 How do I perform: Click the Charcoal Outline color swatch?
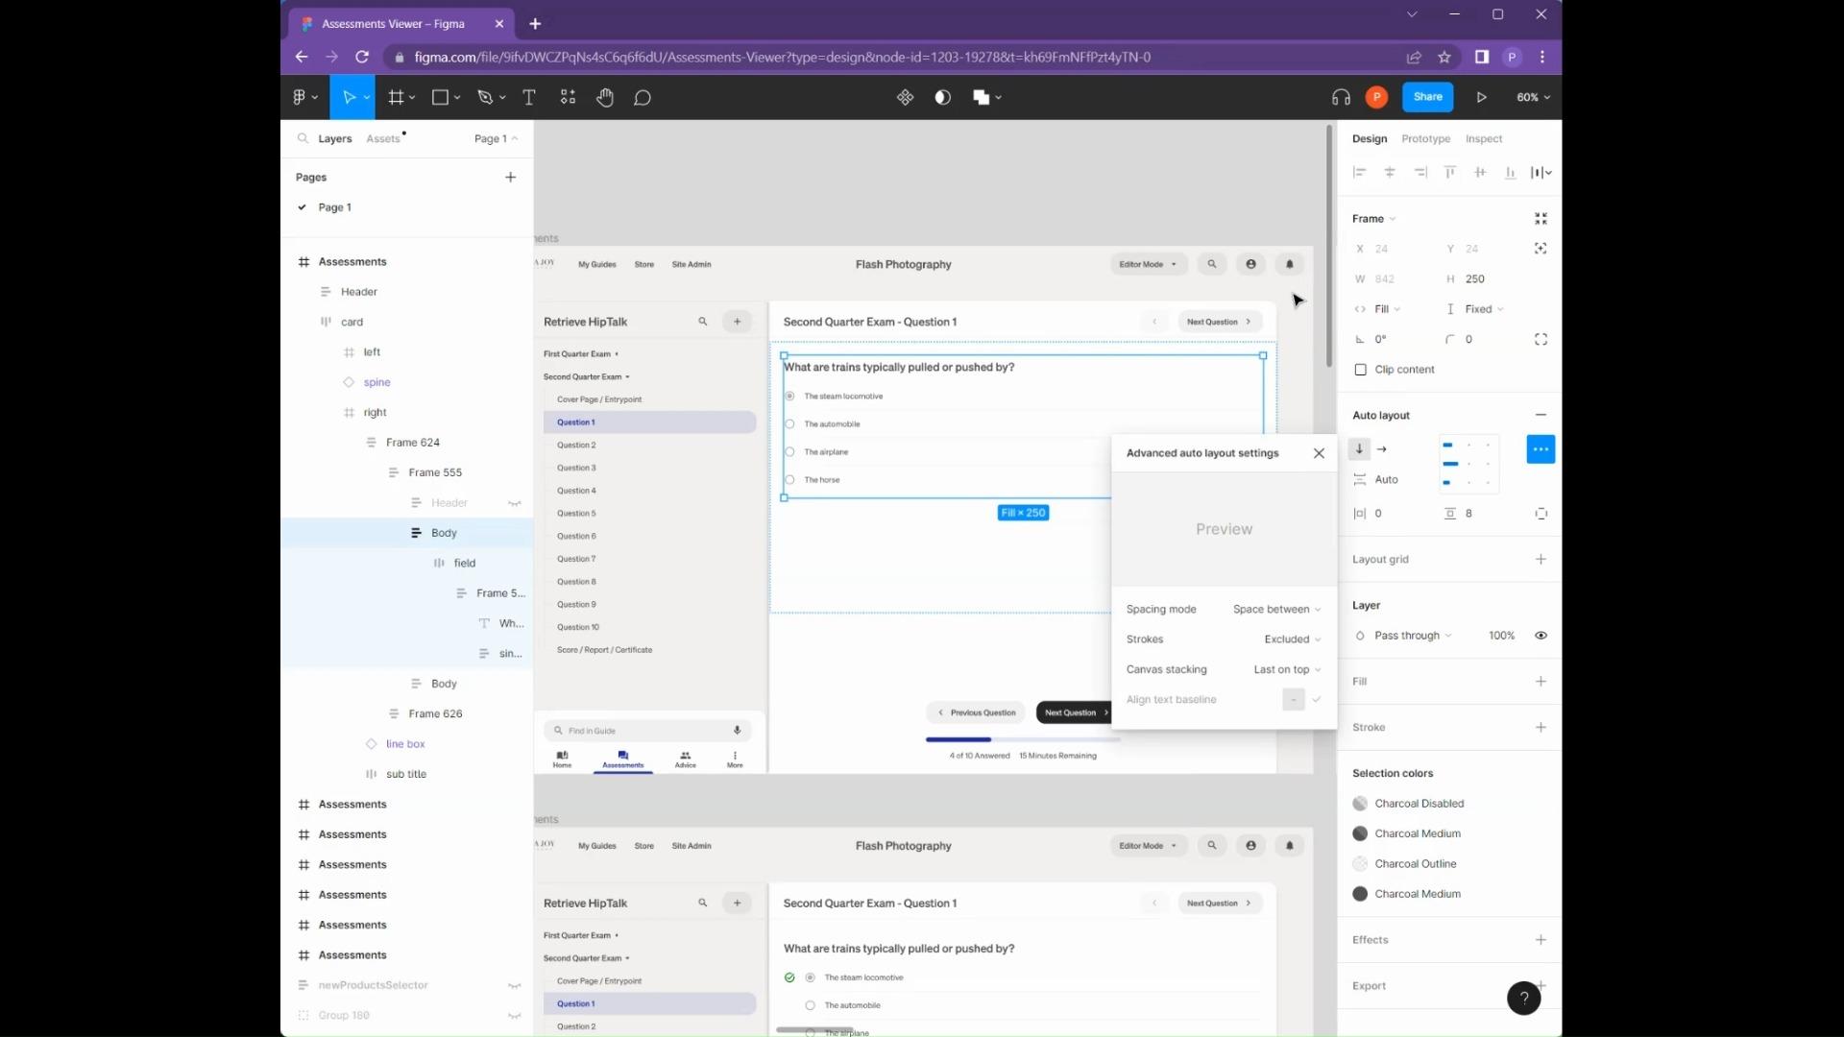click(1360, 864)
